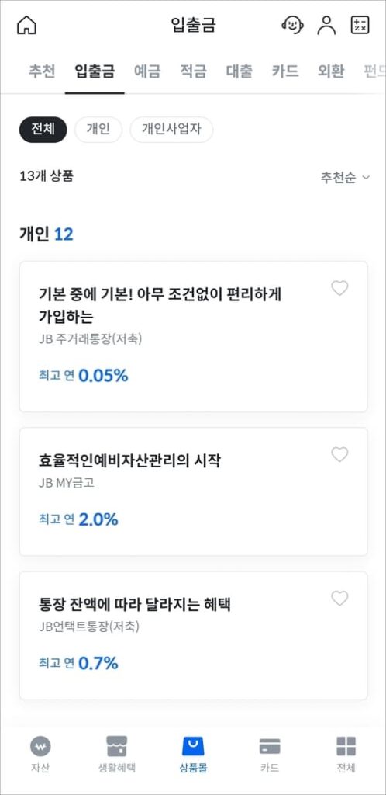Viewport: 386px width, 795px height.
Task: Open the calculator icon
Action: coord(360,25)
